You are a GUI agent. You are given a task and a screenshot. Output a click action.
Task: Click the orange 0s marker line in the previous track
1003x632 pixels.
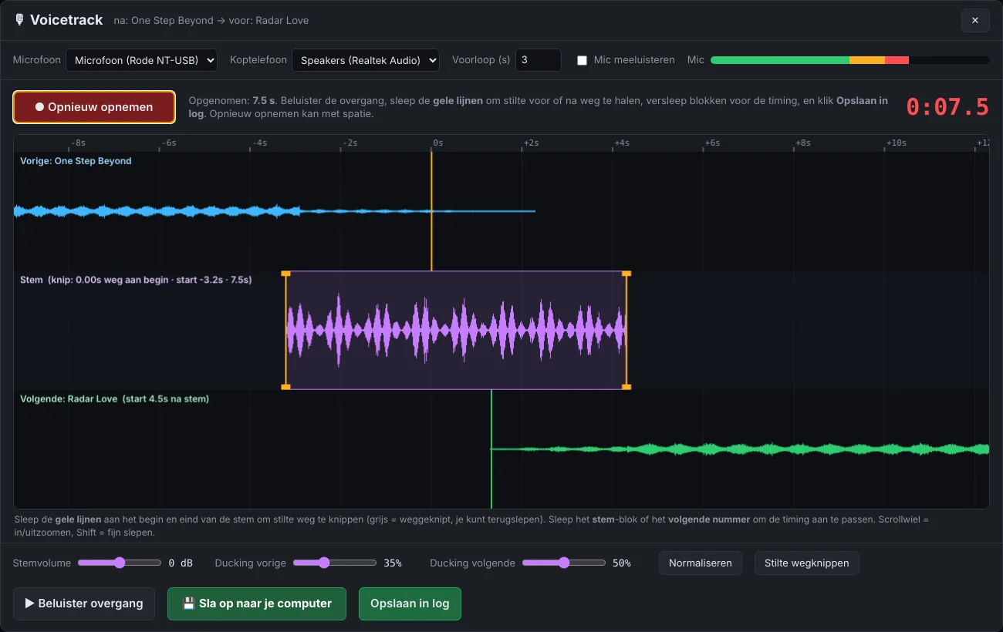[431, 210]
